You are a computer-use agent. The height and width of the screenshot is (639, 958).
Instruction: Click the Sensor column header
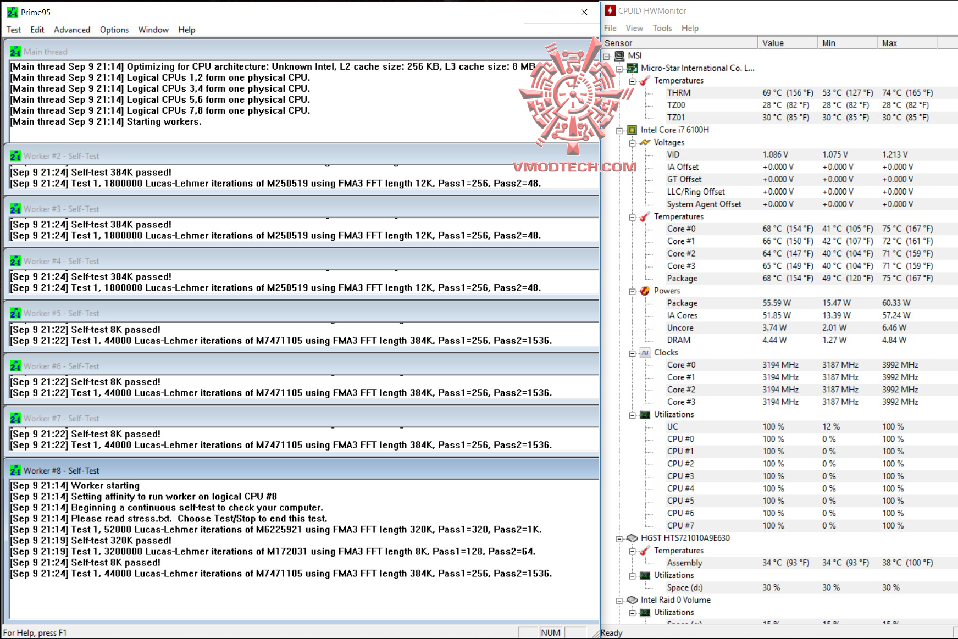click(679, 43)
